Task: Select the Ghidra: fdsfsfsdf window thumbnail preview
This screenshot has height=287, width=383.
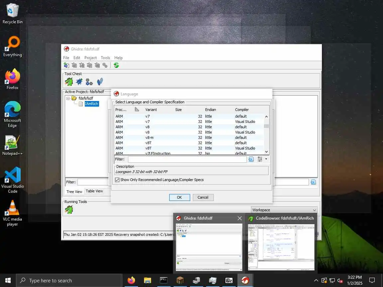Action: (x=209, y=247)
